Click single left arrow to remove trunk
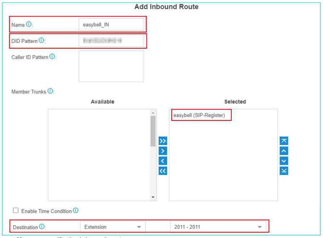Screen dimensions: 323x238 (163, 161)
